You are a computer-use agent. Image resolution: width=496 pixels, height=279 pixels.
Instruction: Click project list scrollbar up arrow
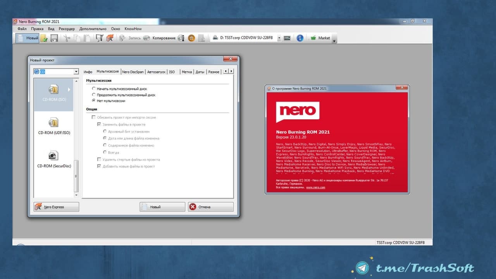click(76, 81)
